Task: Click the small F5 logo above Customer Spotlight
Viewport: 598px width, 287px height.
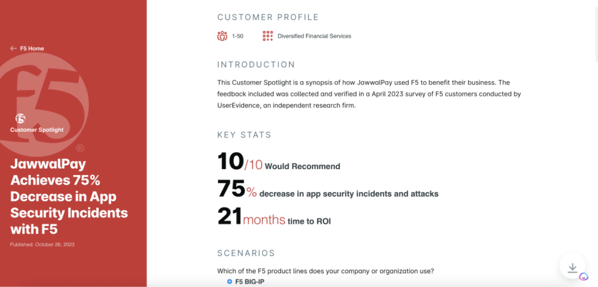Action: coord(20,118)
